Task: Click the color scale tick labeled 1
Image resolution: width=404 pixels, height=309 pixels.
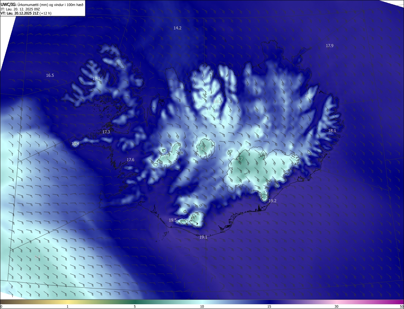Action: tap(68, 306)
